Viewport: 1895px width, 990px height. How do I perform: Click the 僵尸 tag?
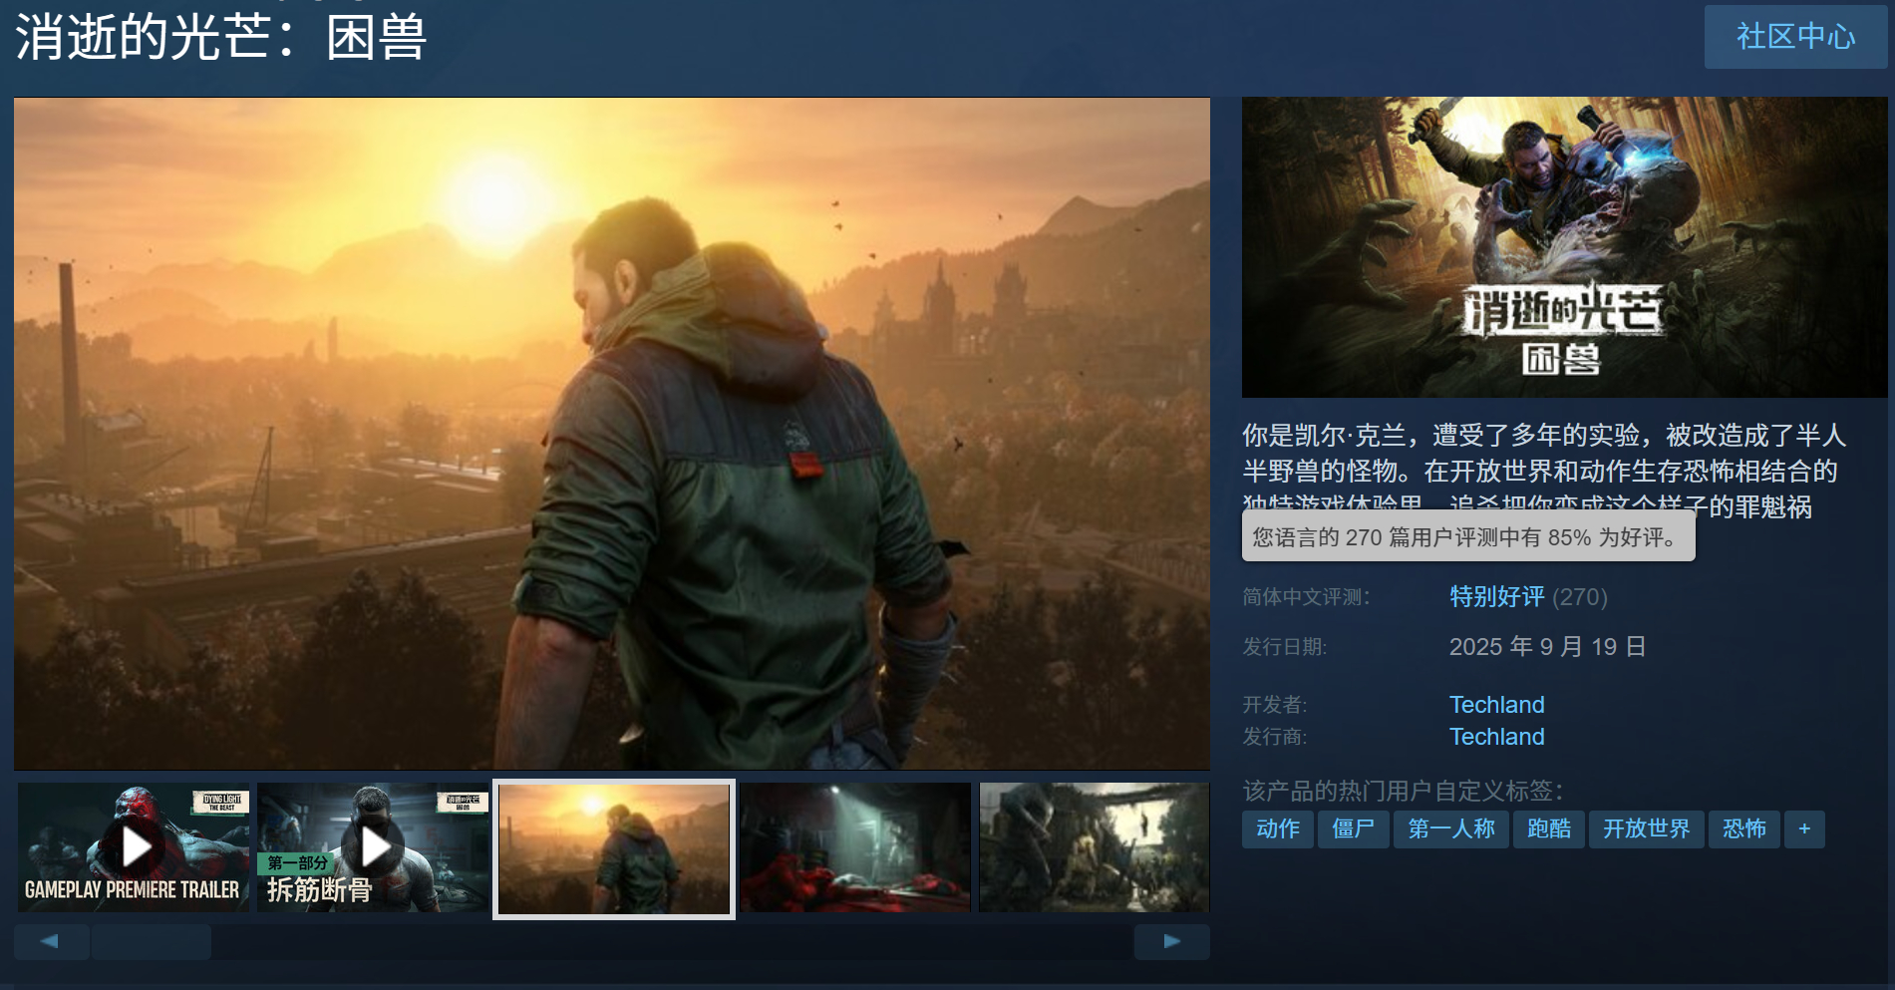pos(1353,829)
